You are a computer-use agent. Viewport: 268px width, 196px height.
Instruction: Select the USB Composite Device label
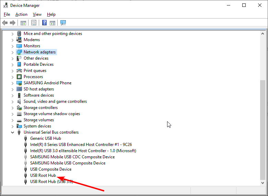click(51, 169)
